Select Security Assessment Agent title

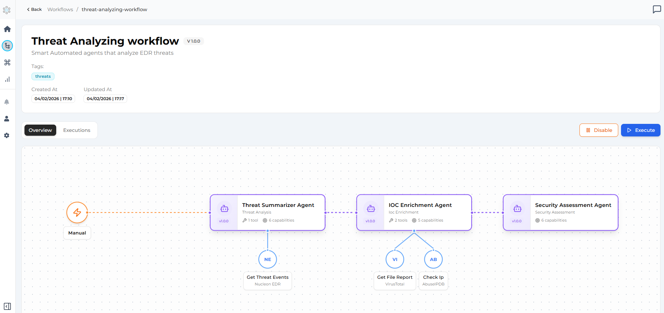point(573,205)
